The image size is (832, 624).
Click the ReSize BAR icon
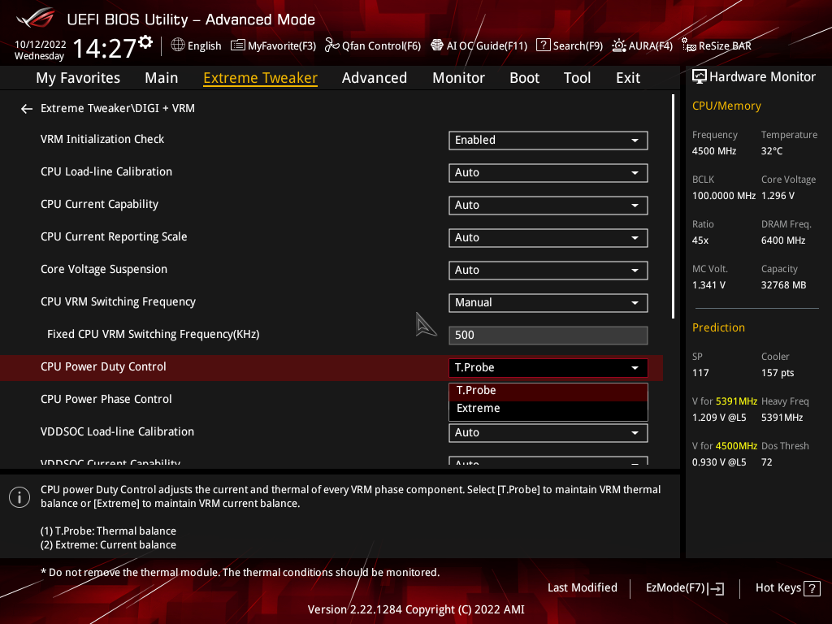(x=689, y=45)
